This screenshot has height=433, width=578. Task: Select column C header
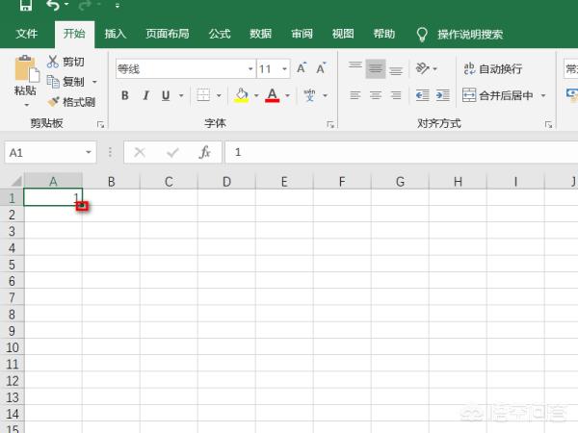coord(169,181)
